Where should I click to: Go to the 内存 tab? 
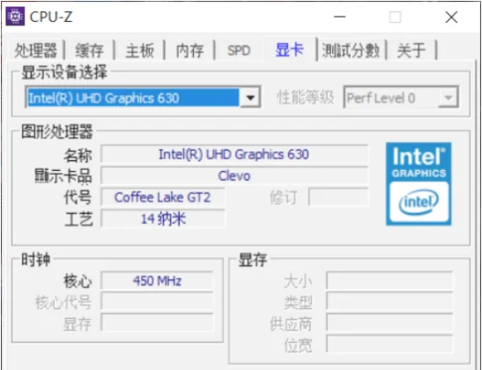tap(189, 50)
